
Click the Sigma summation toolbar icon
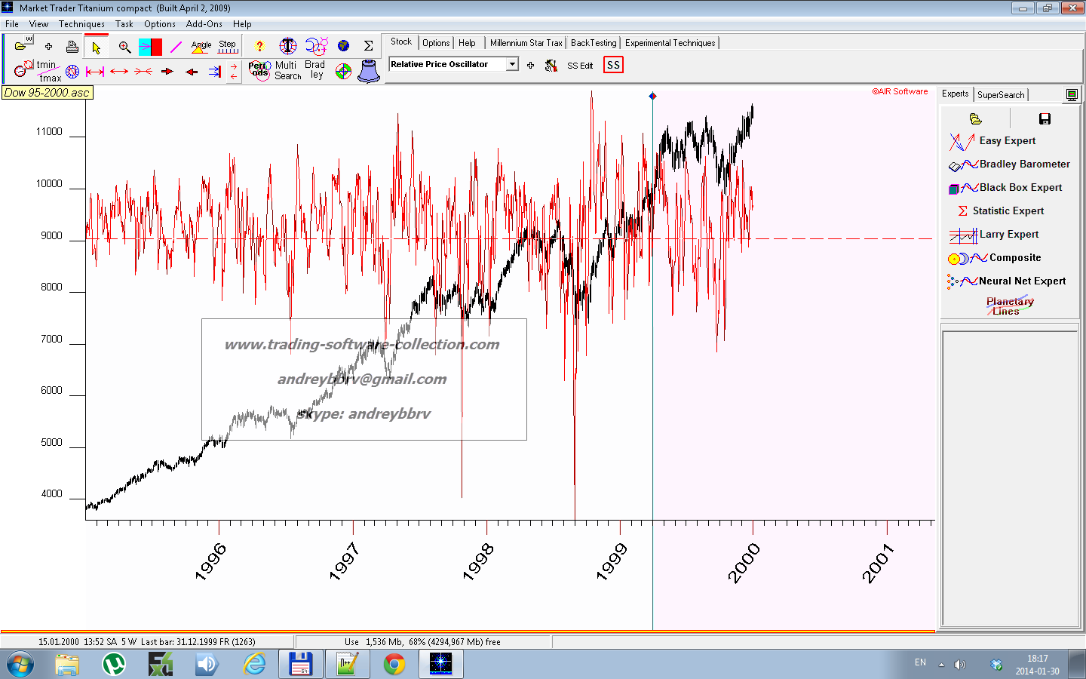pos(368,46)
